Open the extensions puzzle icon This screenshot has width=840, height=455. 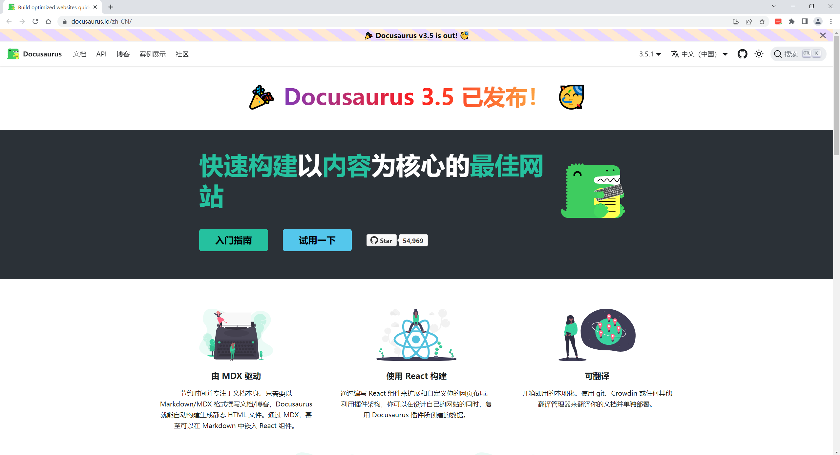[x=791, y=22]
